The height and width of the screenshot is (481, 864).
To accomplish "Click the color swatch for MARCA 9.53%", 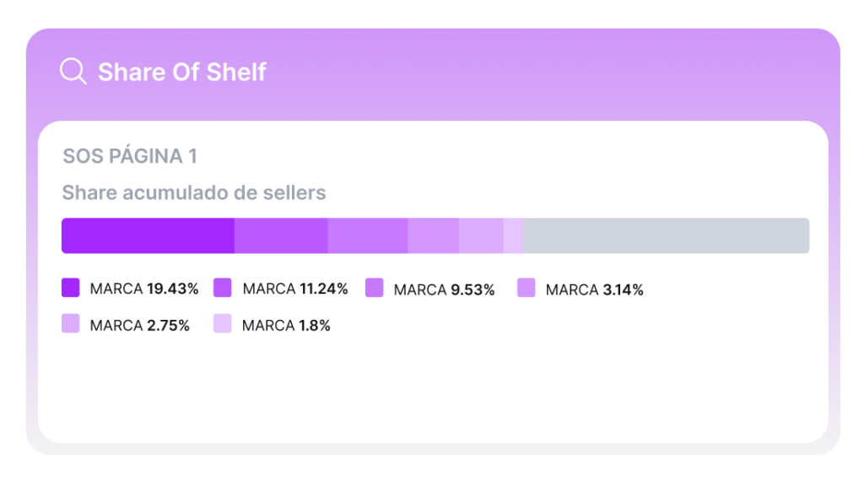I will coord(375,288).
